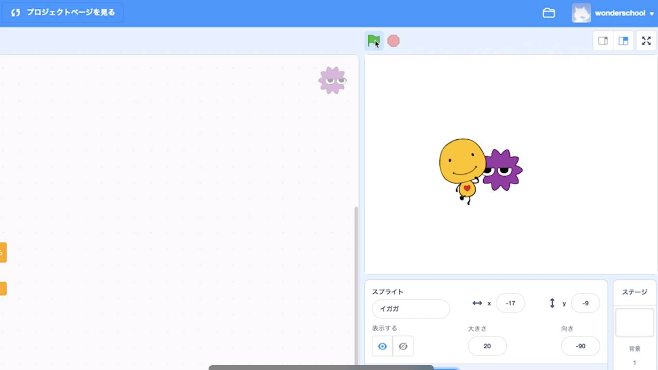Click the purple spiky sprite on stage
Viewport: 658px width, 370px height.
coord(504,170)
